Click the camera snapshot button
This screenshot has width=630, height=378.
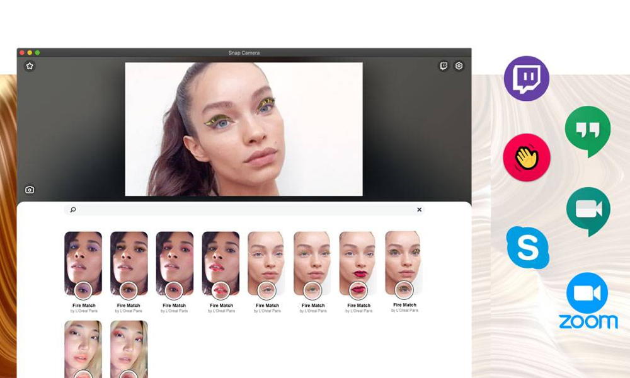pos(29,189)
